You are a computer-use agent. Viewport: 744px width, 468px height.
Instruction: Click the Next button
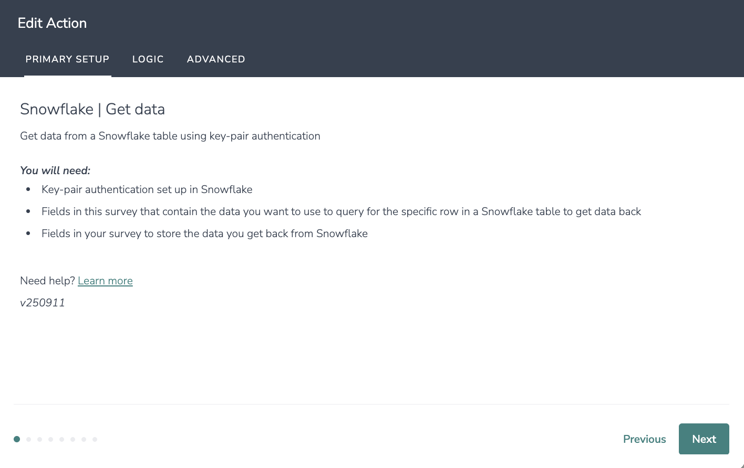[x=704, y=439]
